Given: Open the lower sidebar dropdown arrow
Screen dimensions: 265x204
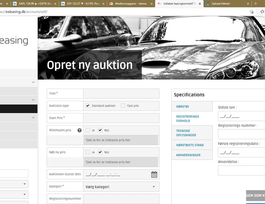Looking at the screenshot, I should coord(24,194).
